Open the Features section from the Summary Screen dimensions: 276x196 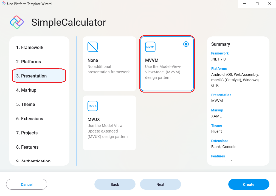pyautogui.click(x=218, y=156)
